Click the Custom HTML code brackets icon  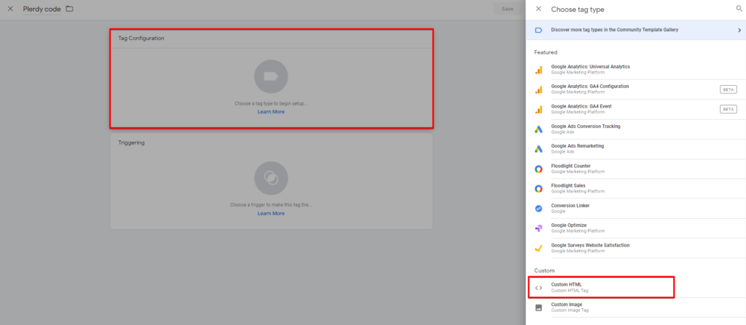point(538,288)
